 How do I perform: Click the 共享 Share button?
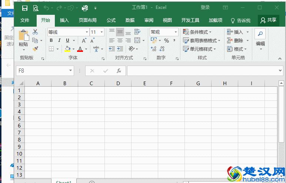[269, 20]
